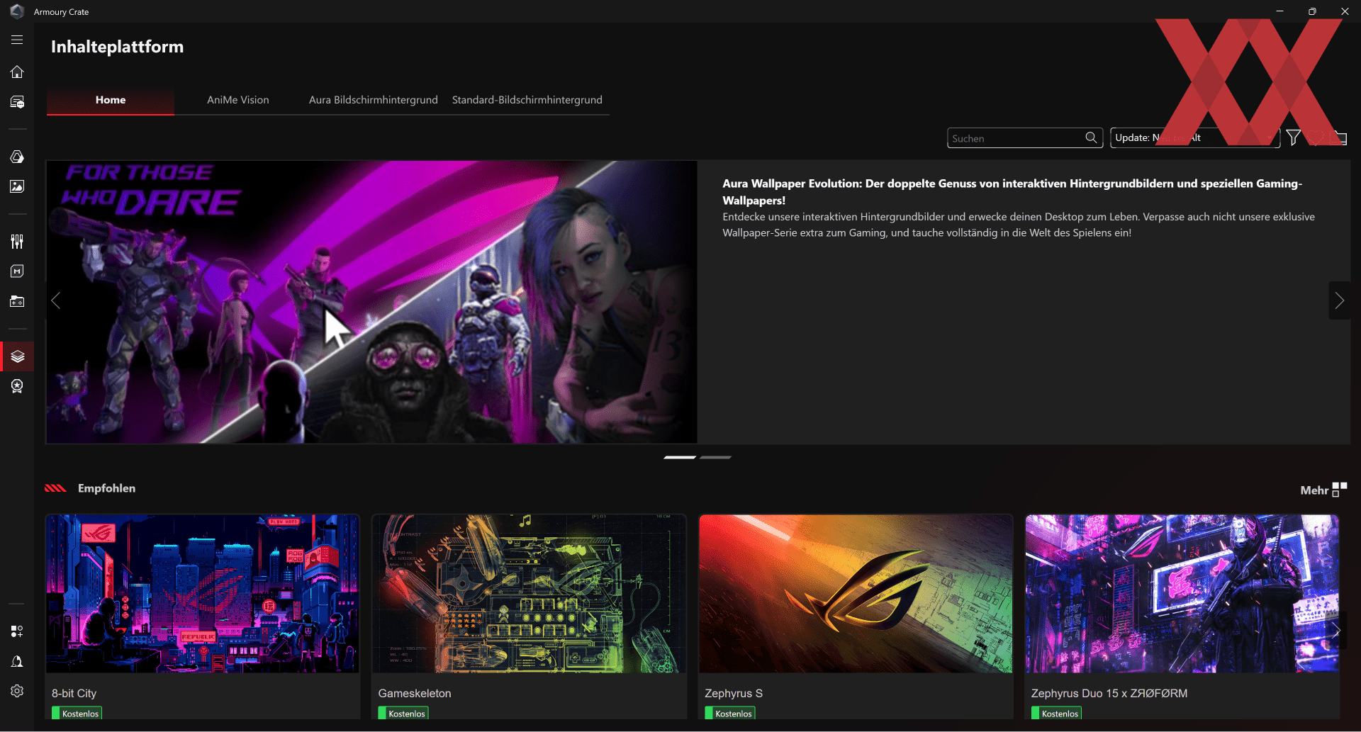Open Aura Sync from the sidebar

pyautogui.click(x=17, y=157)
